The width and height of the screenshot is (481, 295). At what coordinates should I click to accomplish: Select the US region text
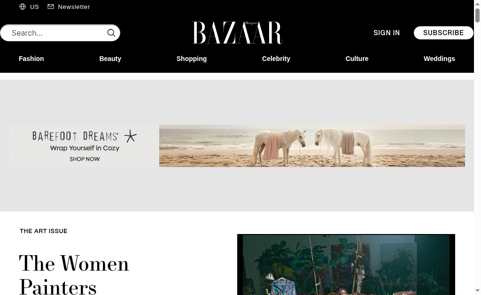tap(34, 7)
